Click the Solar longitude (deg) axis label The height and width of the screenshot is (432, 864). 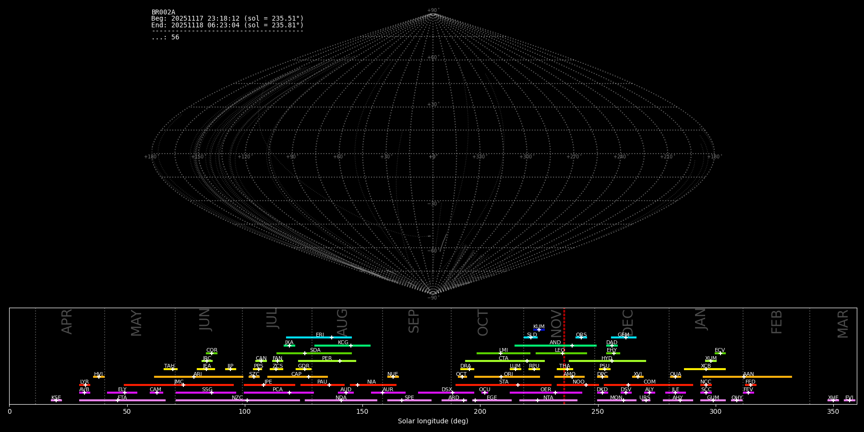pyautogui.click(x=433, y=421)
